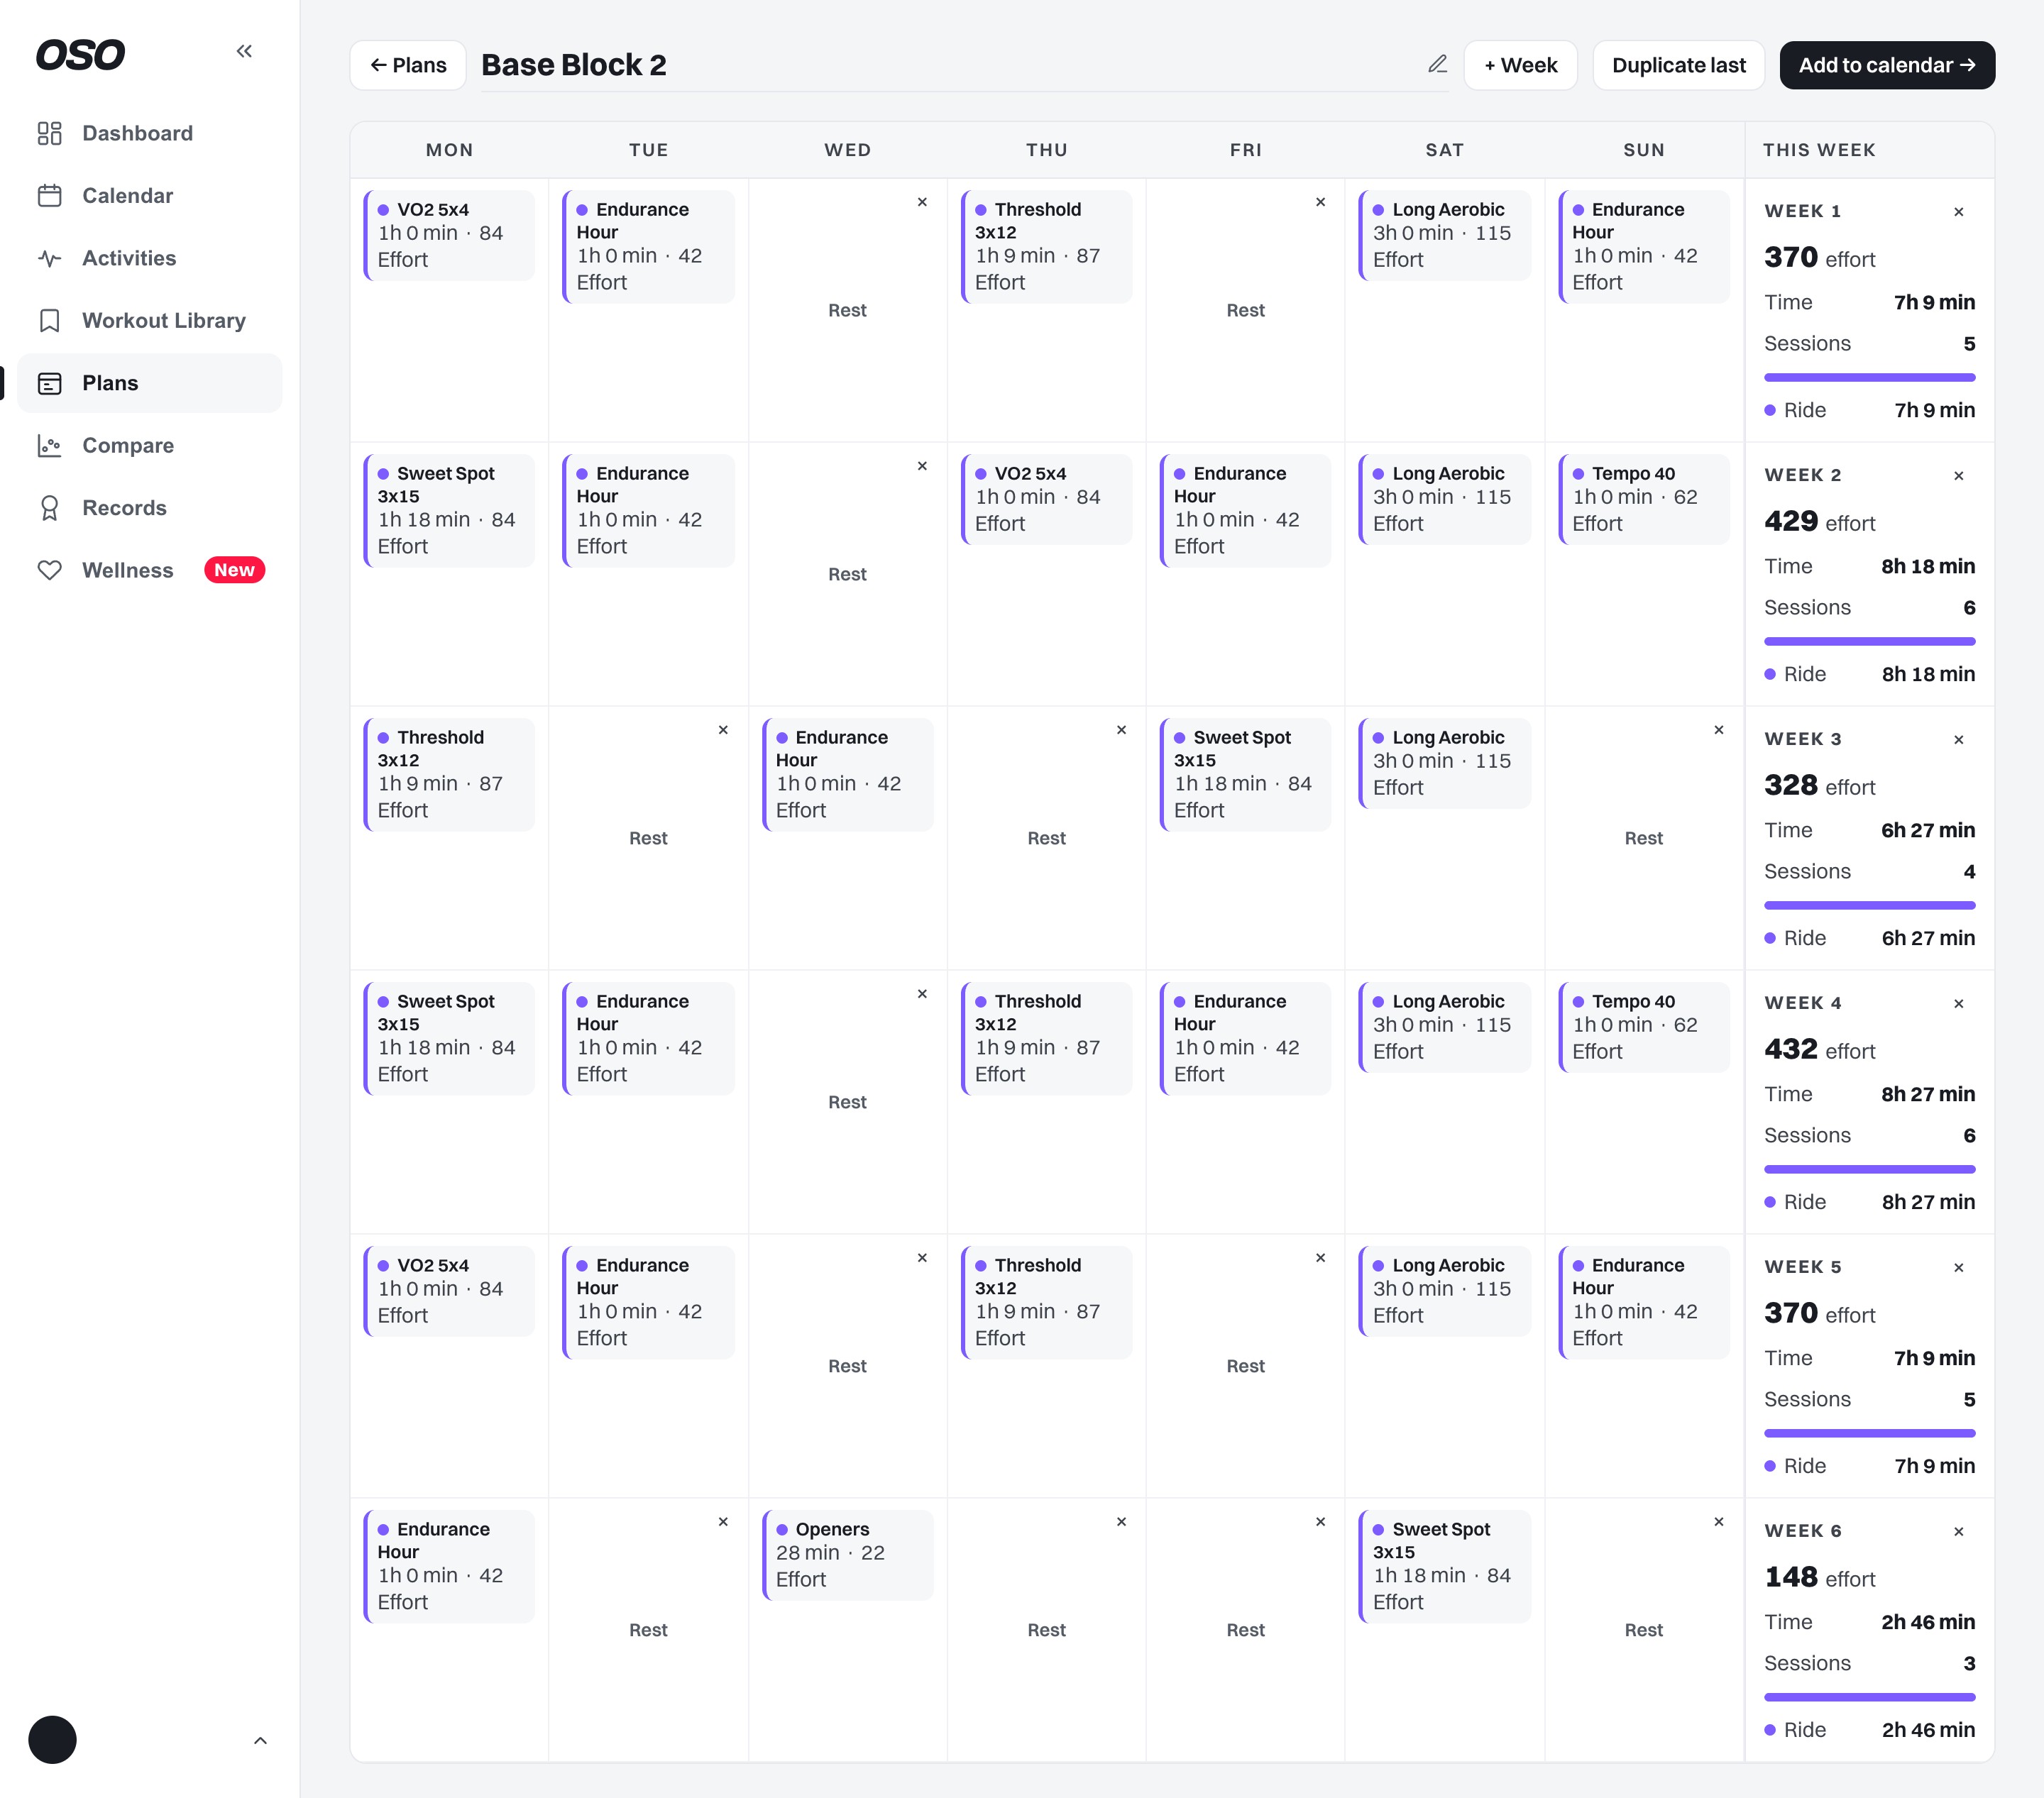Go back using the Plans button
This screenshot has width=2044, height=1798.
[408, 65]
